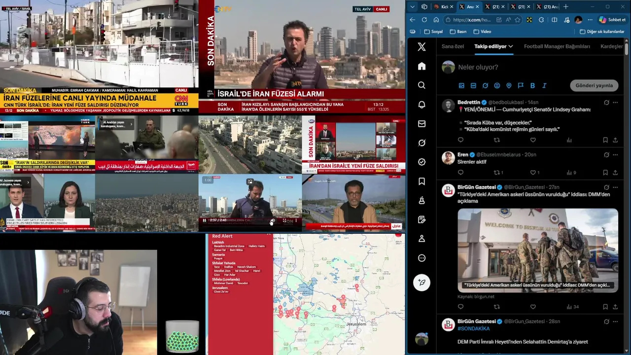Go to X Home in sidebar
The height and width of the screenshot is (355, 631).
[421, 66]
